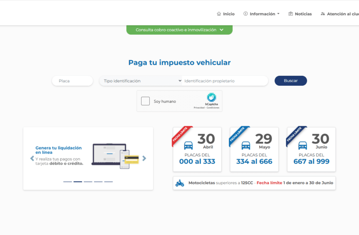Click the car icon in Junio card

pyautogui.click(x=303, y=146)
